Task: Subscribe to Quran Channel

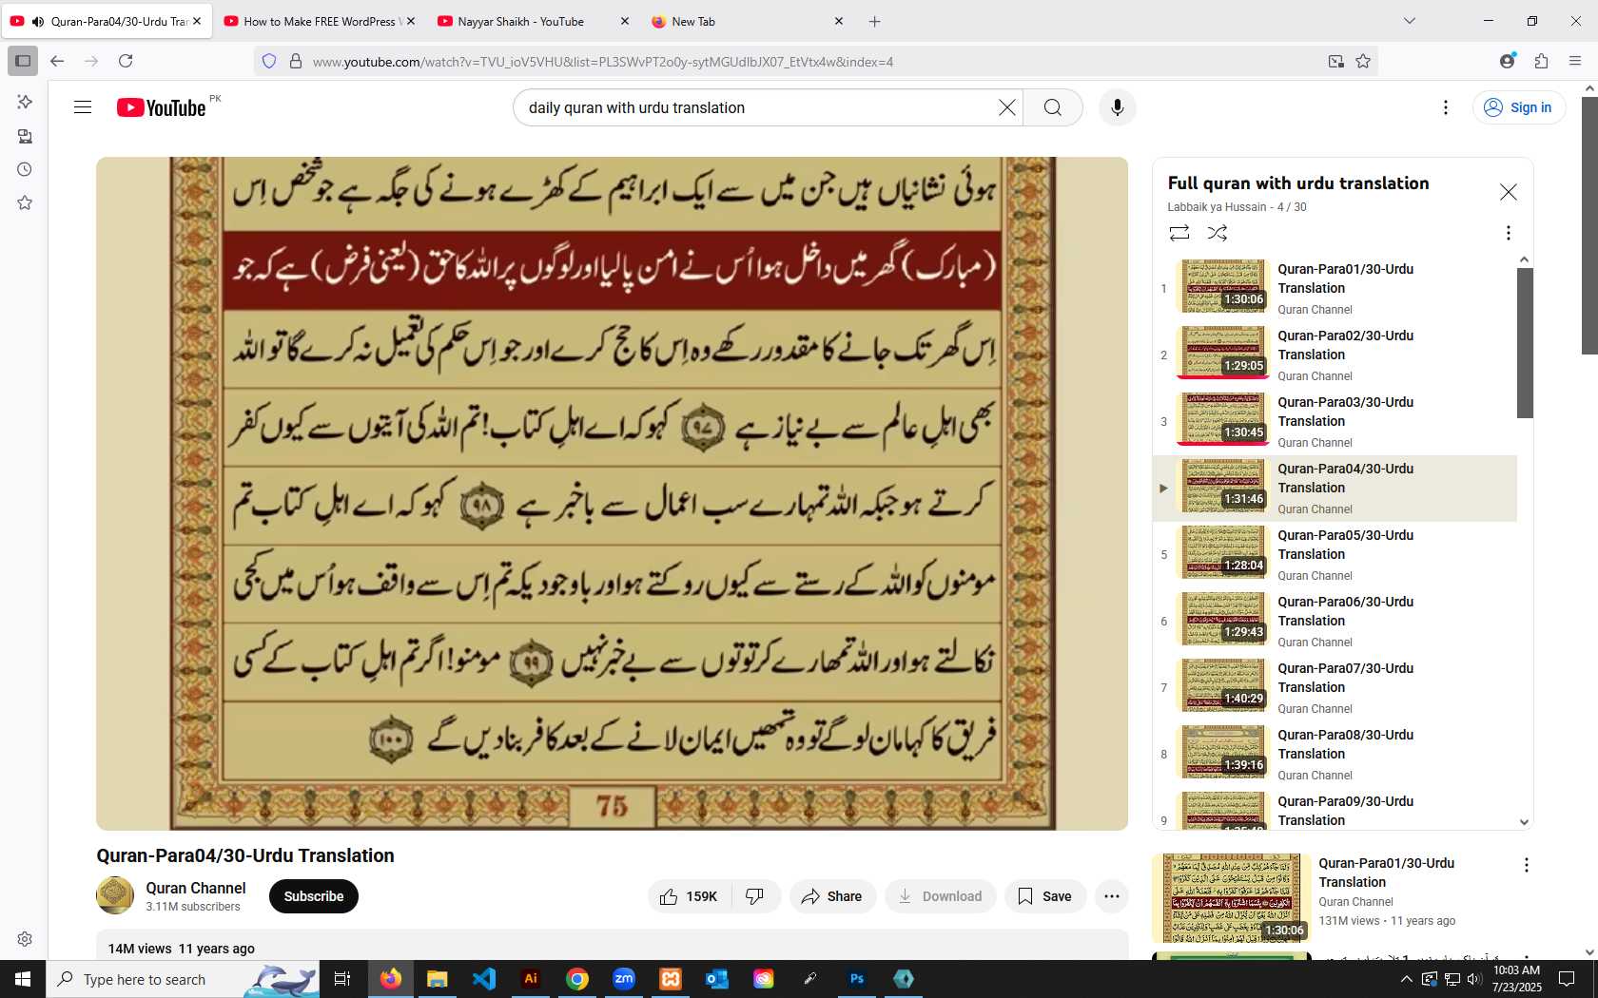Action: click(x=314, y=896)
